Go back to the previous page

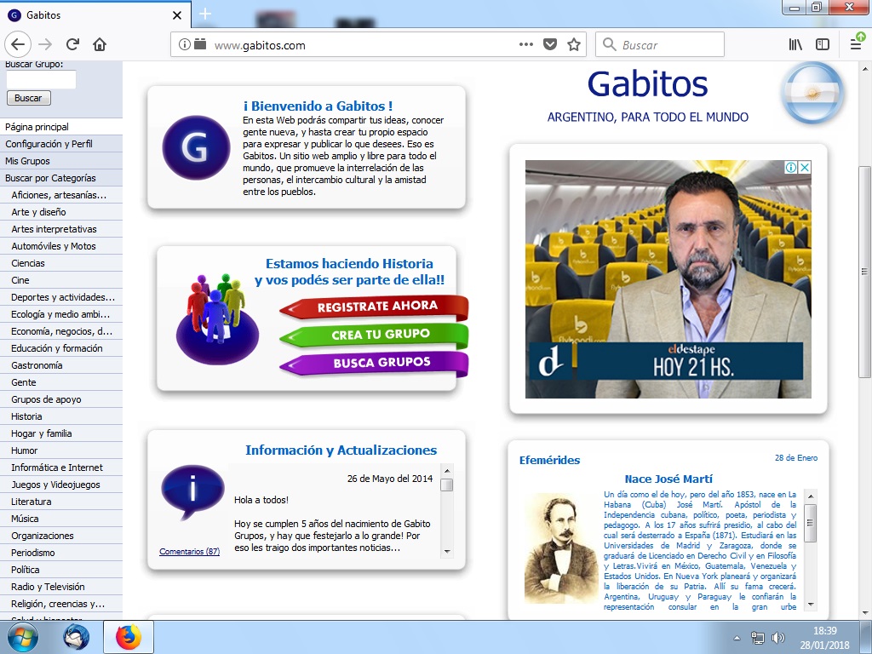coord(18,44)
